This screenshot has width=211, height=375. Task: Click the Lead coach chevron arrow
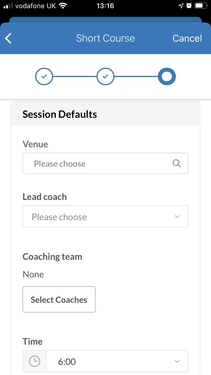tap(177, 217)
